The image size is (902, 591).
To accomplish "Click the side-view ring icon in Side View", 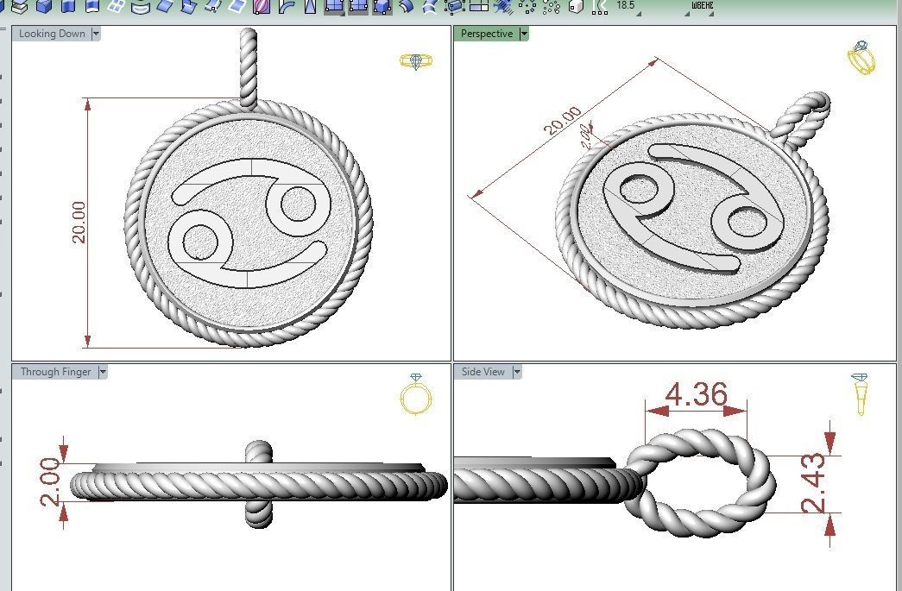I will pyautogui.click(x=861, y=393).
